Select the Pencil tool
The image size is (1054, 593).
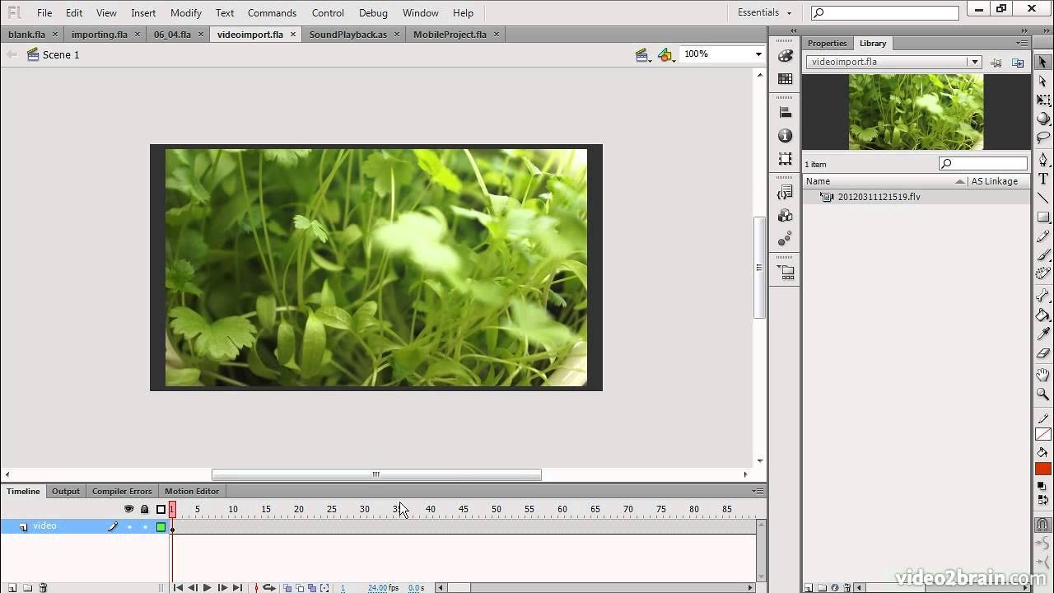click(x=1042, y=236)
